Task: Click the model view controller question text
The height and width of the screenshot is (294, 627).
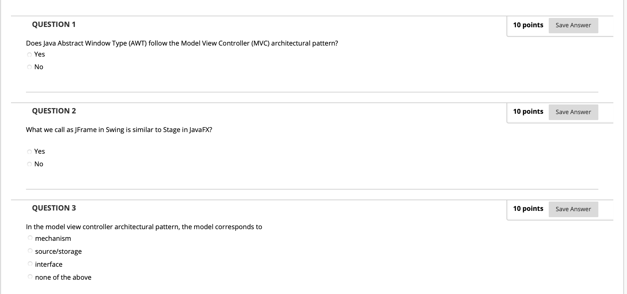Action: pyautogui.click(x=144, y=226)
